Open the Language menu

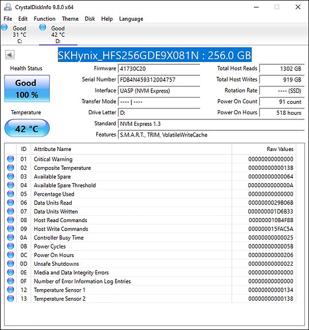pyautogui.click(x=131, y=19)
